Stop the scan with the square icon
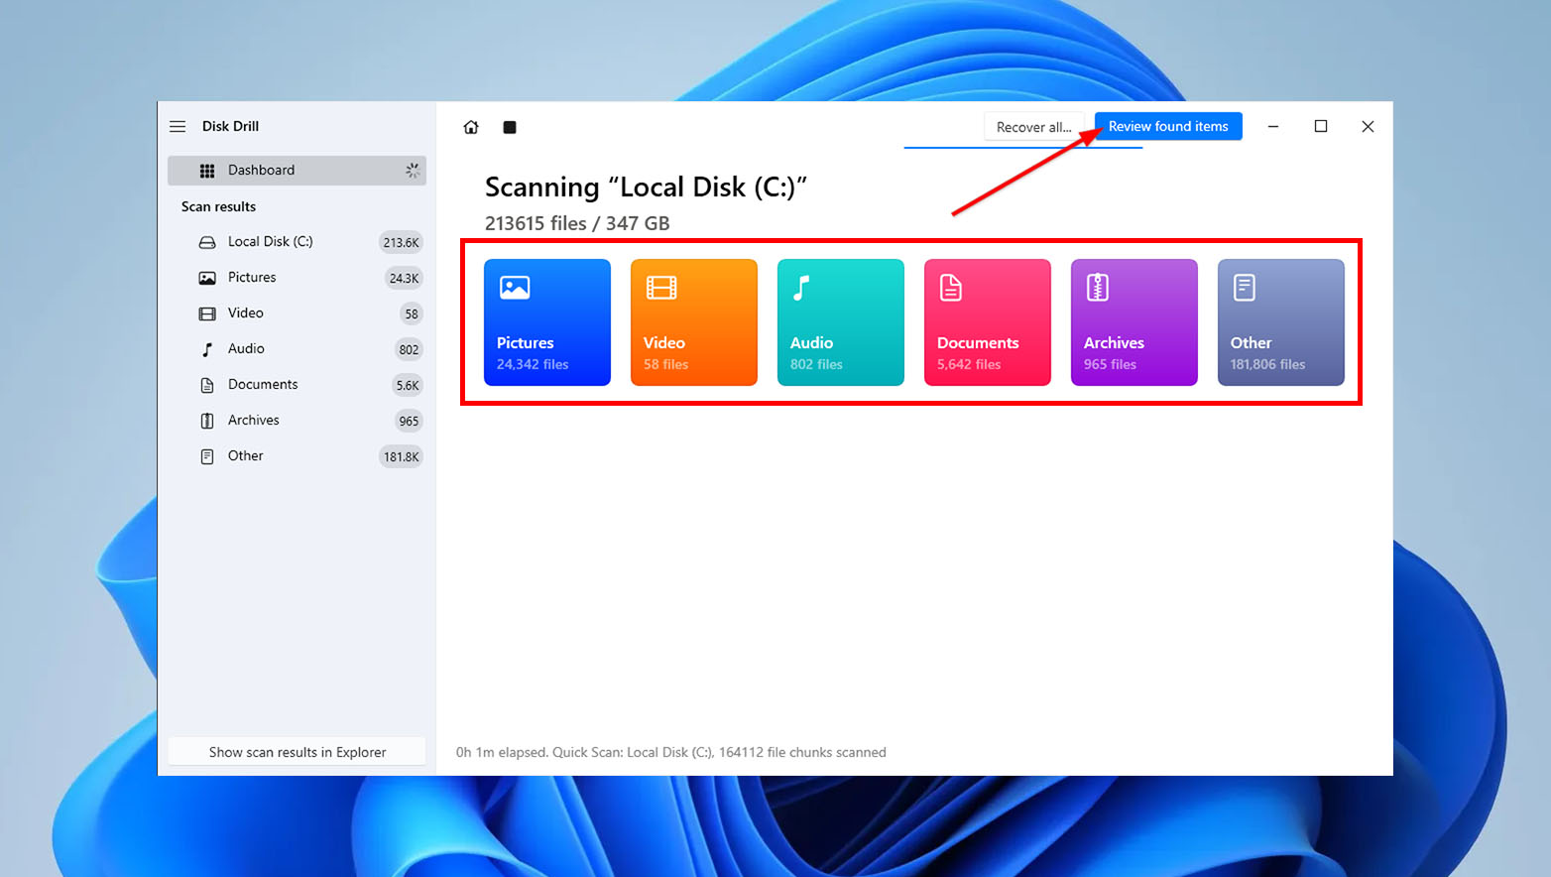 (510, 127)
